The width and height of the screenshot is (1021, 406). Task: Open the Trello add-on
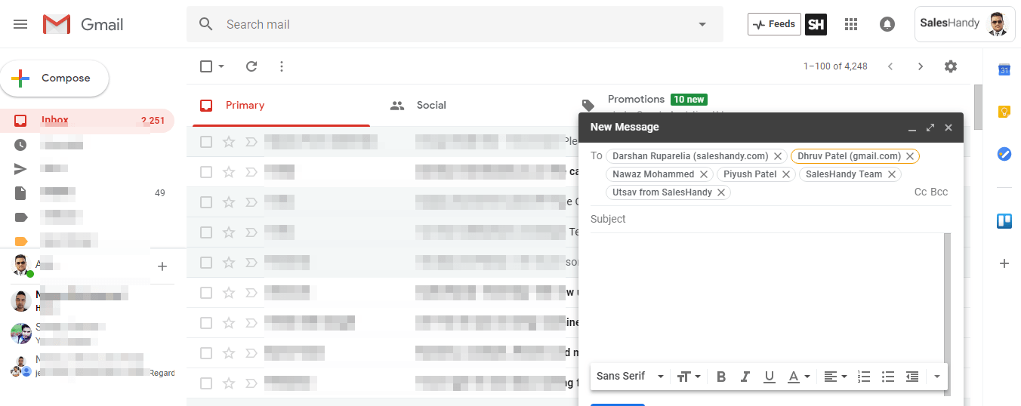click(1004, 221)
